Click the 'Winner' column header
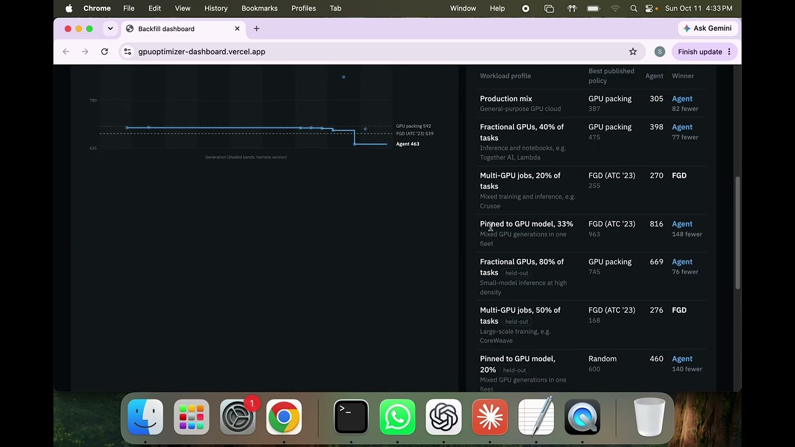 683,76
